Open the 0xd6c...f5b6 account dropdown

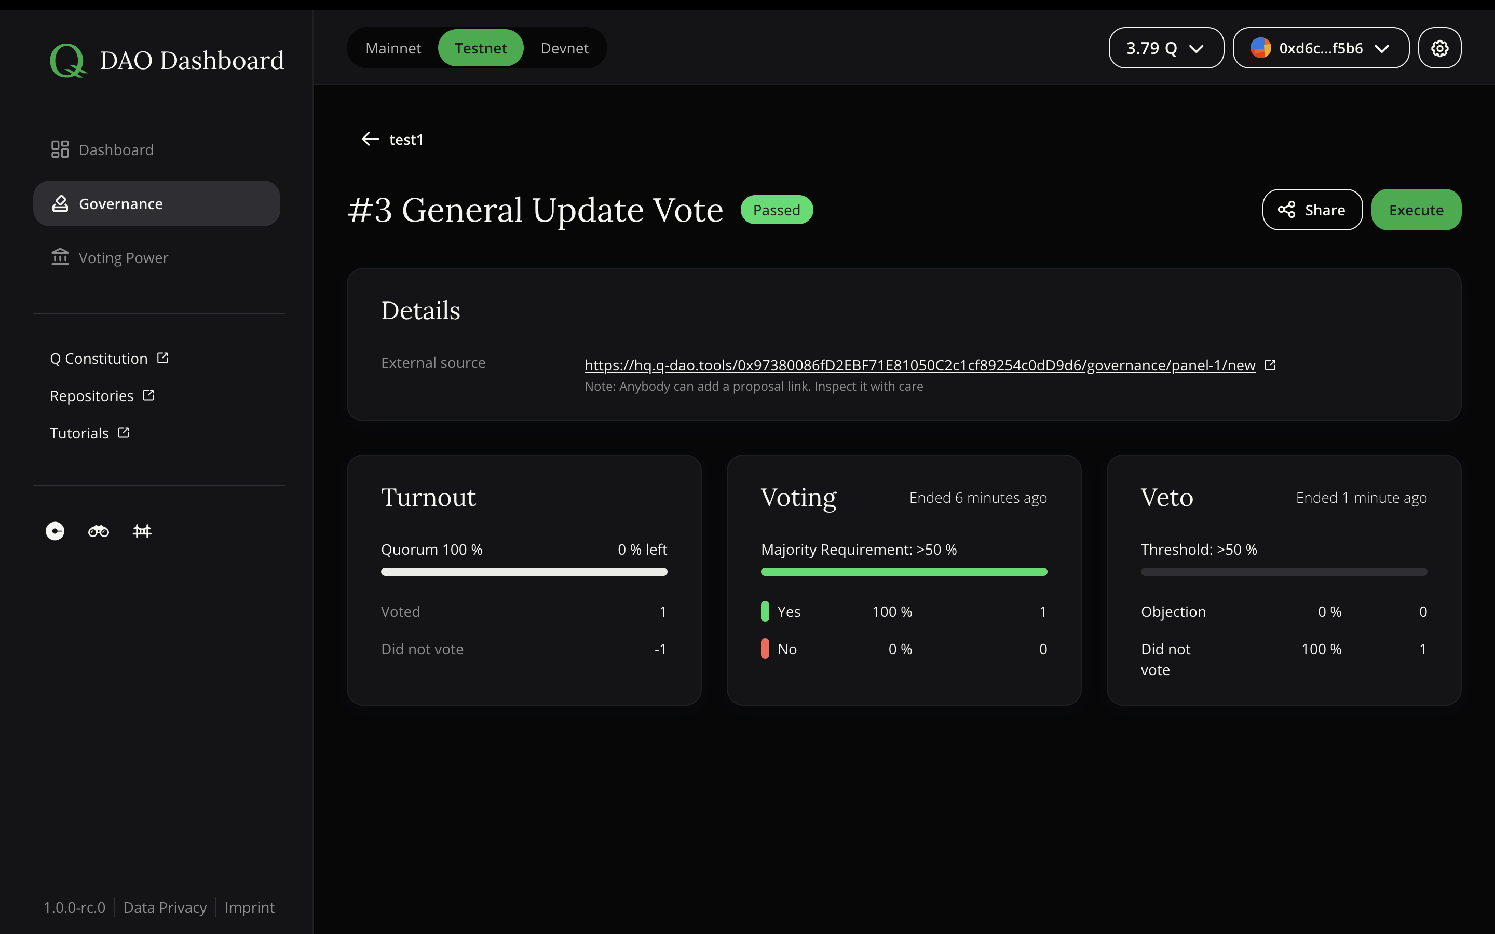[x=1321, y=48]
